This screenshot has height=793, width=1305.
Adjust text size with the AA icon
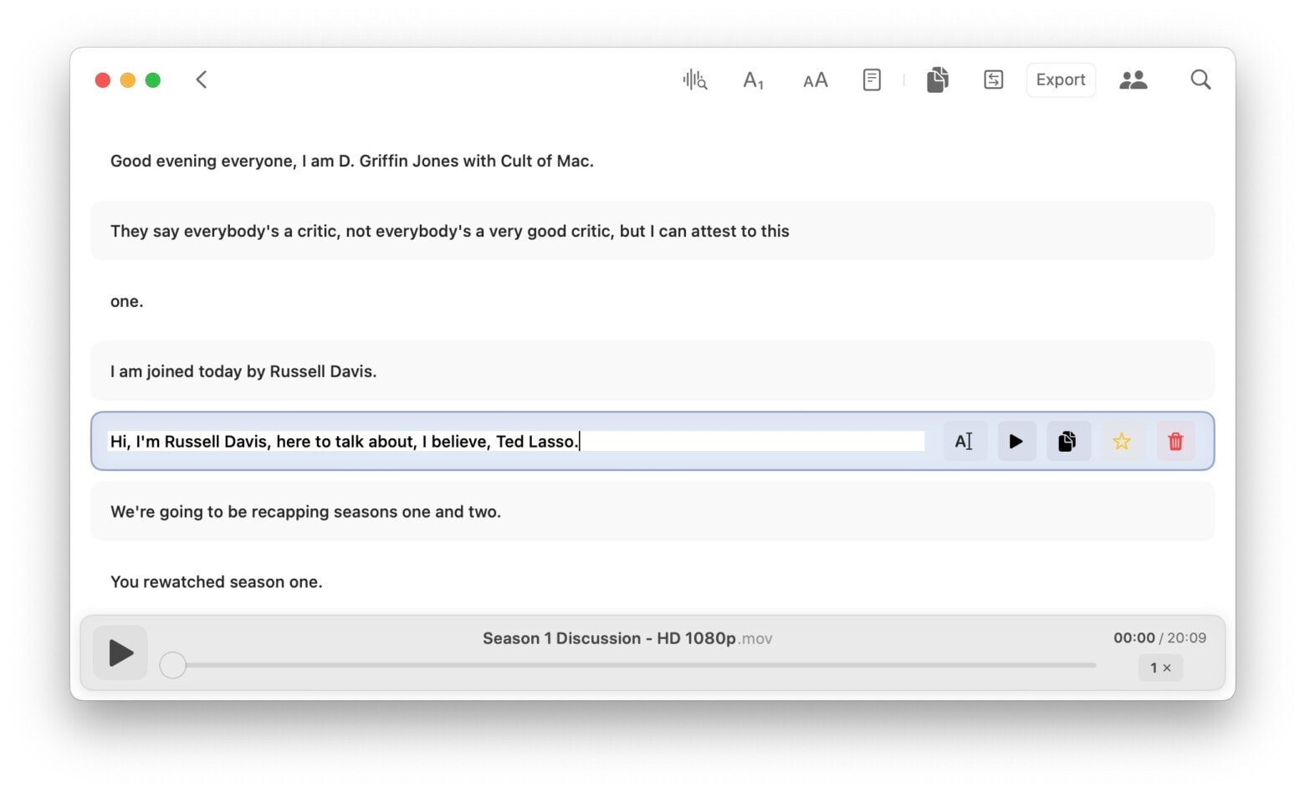[x=814, y=79]
